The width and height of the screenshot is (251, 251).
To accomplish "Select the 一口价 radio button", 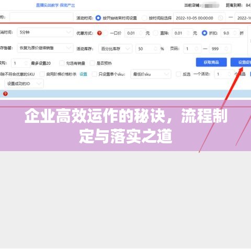I will (x=106, y=33).
